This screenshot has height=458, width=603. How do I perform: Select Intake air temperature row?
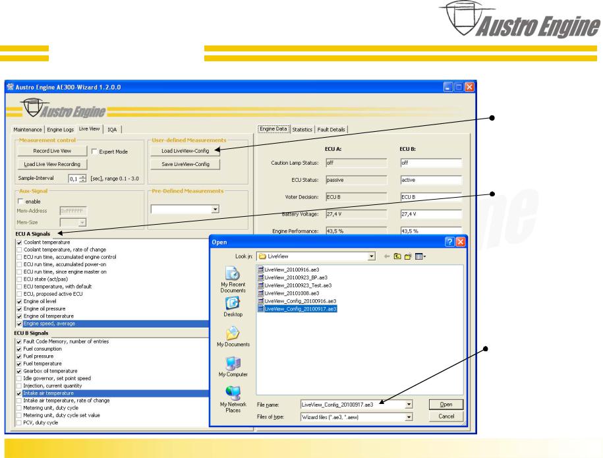pyautogui.click(x=112, y=393)
